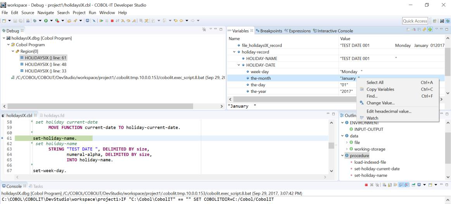The height and width of the screenshot is (204, 451).
Task: Click the green Run toolbar icon
Action: (x=46, y=21)
